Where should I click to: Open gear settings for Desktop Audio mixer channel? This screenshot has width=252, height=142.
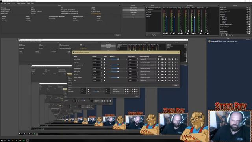(179, 33)
